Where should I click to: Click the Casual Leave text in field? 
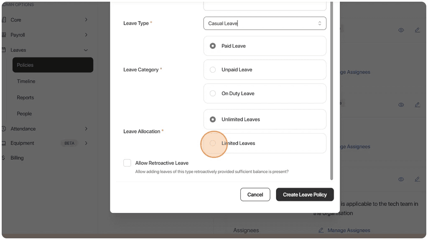[x=223, y=23]
